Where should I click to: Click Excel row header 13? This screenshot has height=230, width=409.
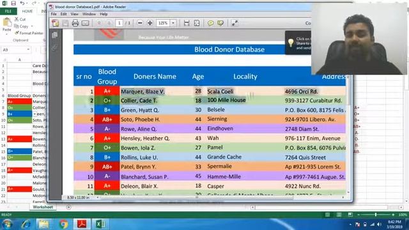(x=3, y=139)
